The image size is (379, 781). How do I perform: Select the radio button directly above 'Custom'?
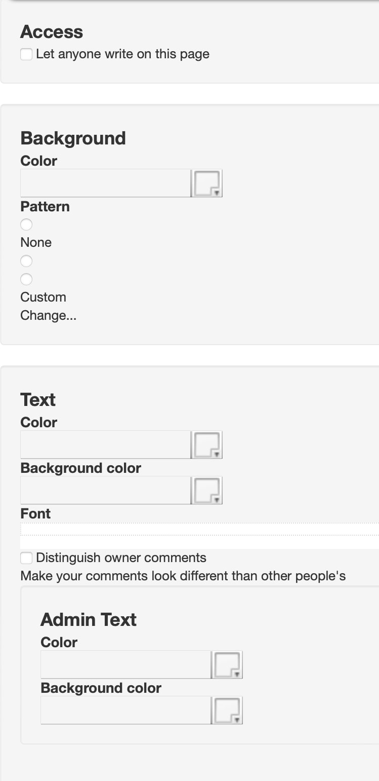[x=26, y=279]
